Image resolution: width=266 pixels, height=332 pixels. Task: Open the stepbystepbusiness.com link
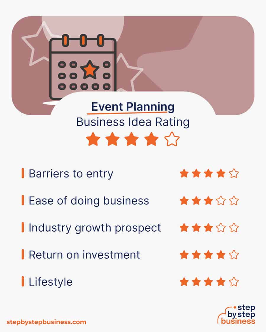click(46, 322)
